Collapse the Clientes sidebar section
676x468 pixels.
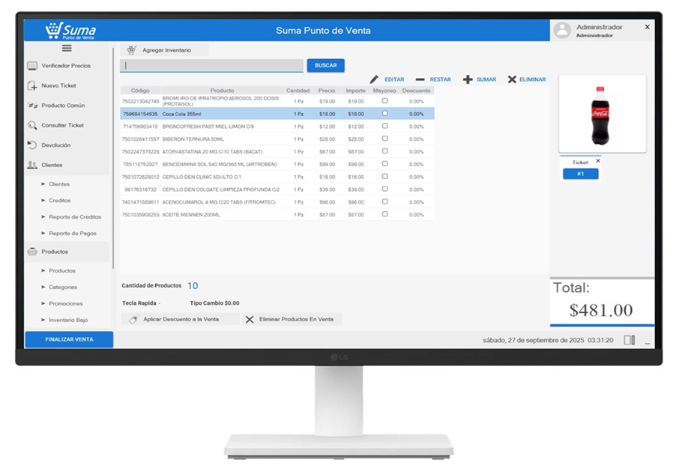click(52, 165)
